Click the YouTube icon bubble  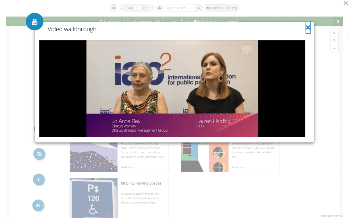(x=35, y=21)
